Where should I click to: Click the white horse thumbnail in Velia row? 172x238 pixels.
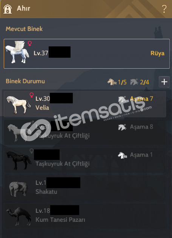pos(18,105)
